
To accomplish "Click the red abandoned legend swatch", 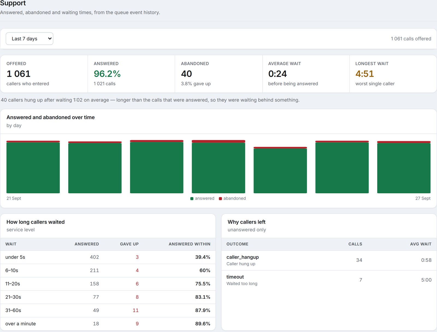I will 220,198.
